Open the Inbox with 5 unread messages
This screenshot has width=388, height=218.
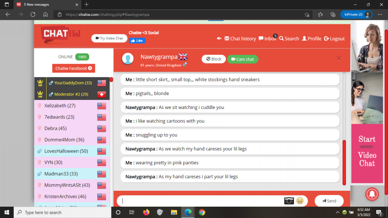(268, 39)
